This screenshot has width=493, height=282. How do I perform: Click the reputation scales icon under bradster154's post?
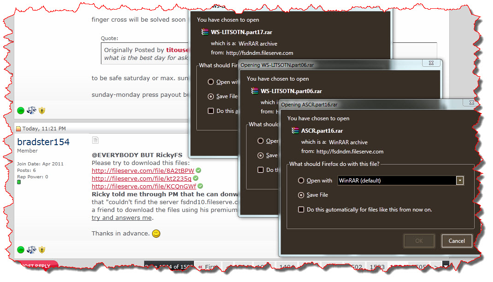tap(31, 250)
